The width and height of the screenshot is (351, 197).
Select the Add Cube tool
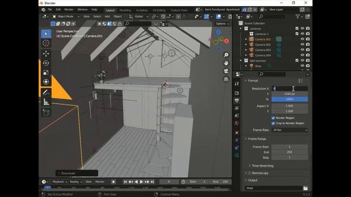tap(46, 112)
